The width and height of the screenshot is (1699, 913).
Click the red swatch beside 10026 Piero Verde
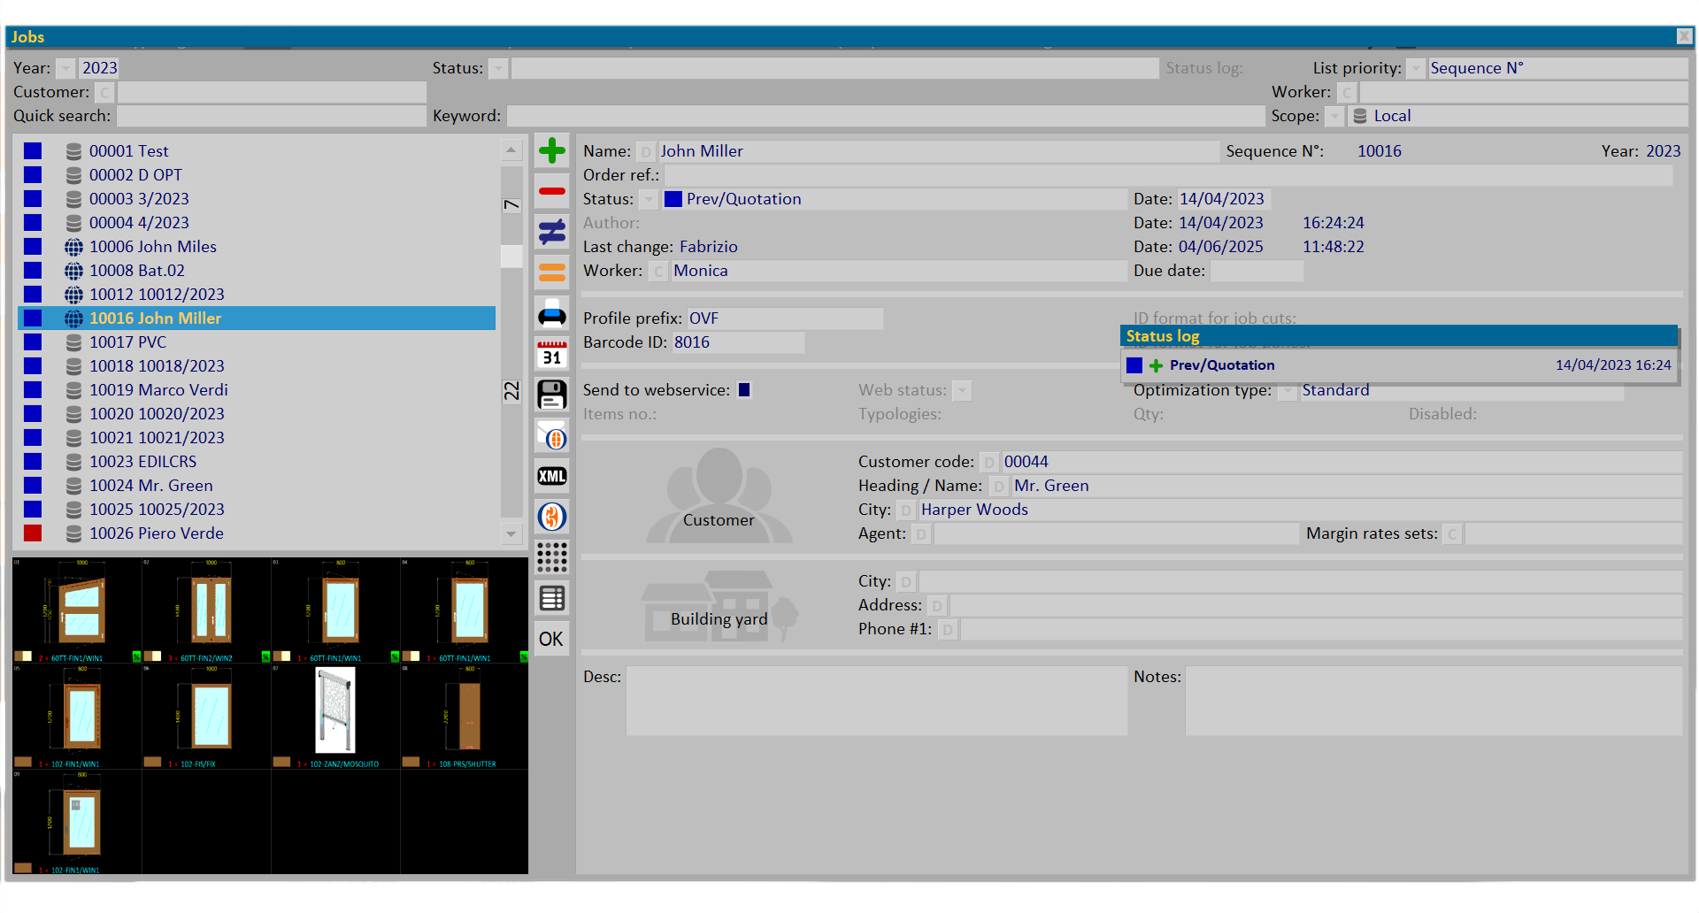33,533
